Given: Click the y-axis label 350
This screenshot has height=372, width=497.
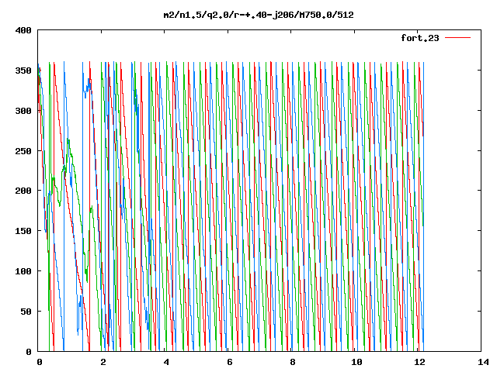Looking at the screenshot, I should pyautogui.click(x=23, y=71).
